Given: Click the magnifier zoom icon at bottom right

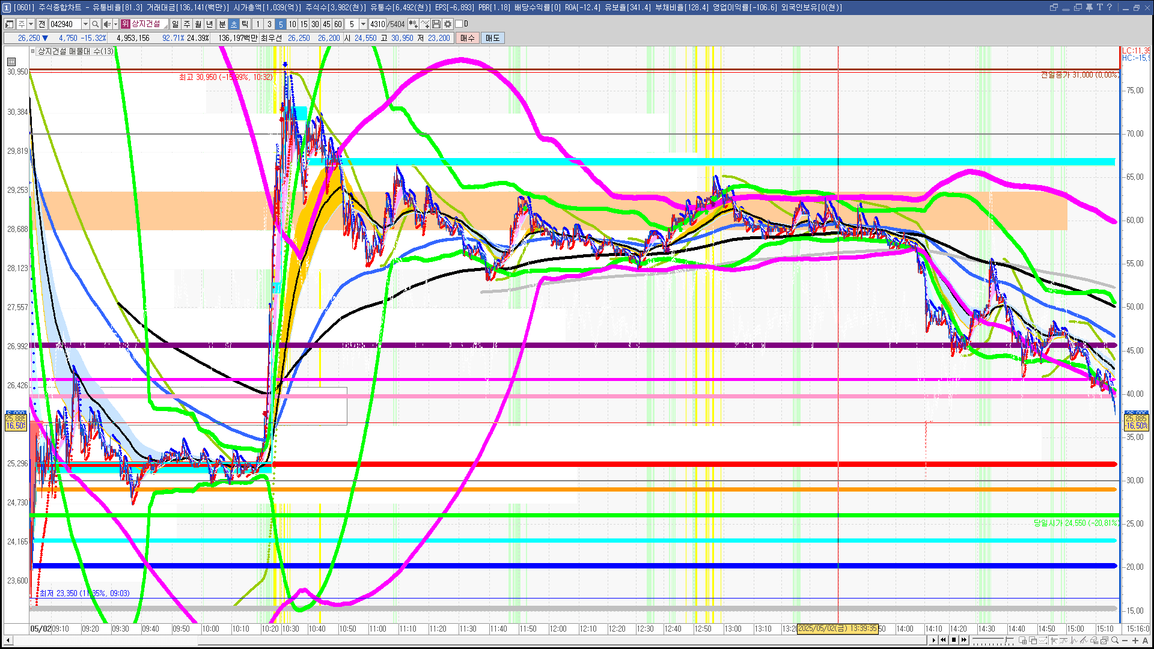Looking at the screenshot, I should tap(1115, 640).
